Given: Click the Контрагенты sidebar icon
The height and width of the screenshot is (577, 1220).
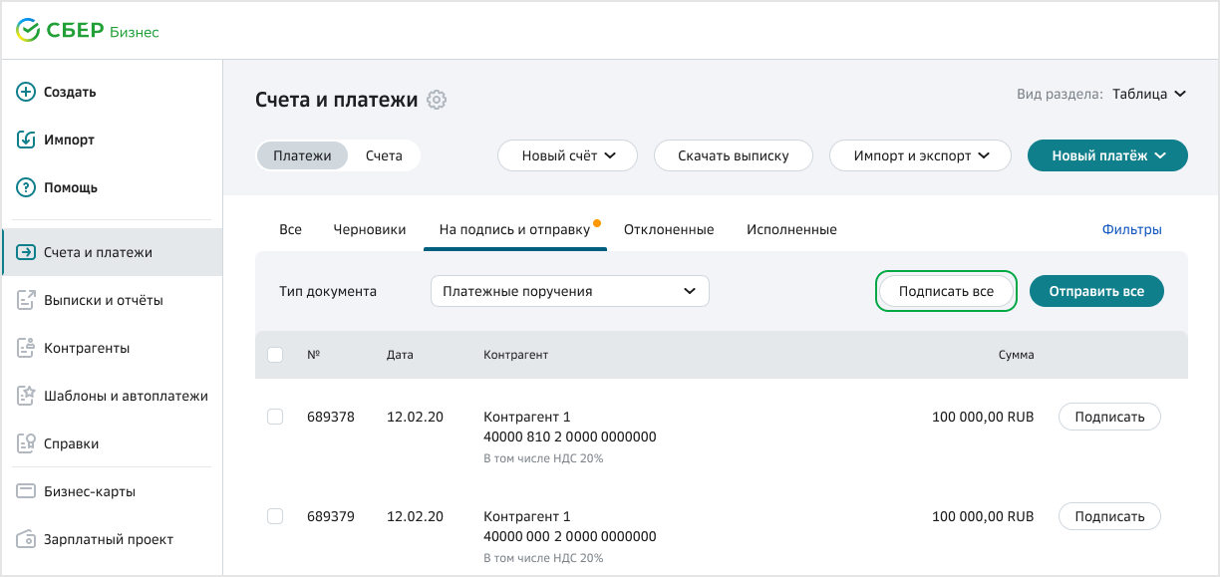Looking at the screenshot, I should [x=27, y=348].
